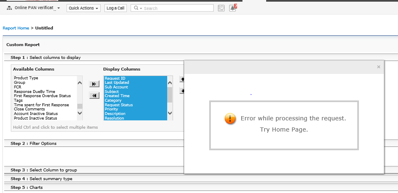
Task: Select Category in Display Columns
Action: (x=136, y=100)
